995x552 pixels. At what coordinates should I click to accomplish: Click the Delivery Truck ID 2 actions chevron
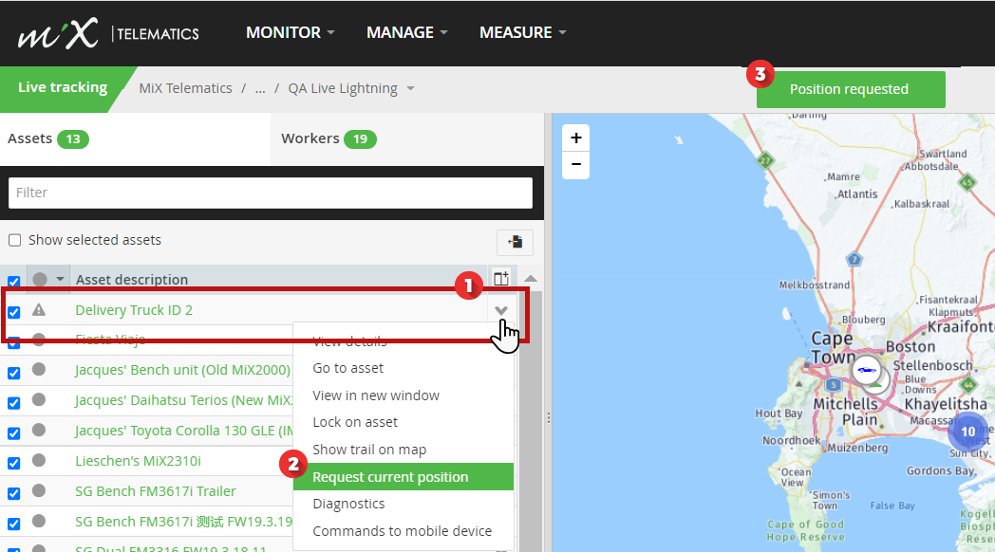(x=501, y=310)
